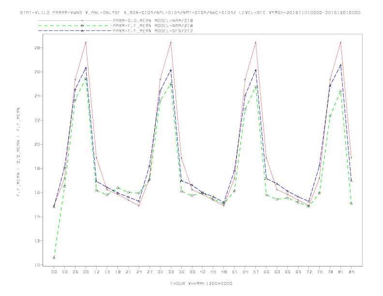Click the x-axis title FHOUR VHHMM:1200>0000
Viewport: 383px width, 296px height.
(x=201, y=283)
